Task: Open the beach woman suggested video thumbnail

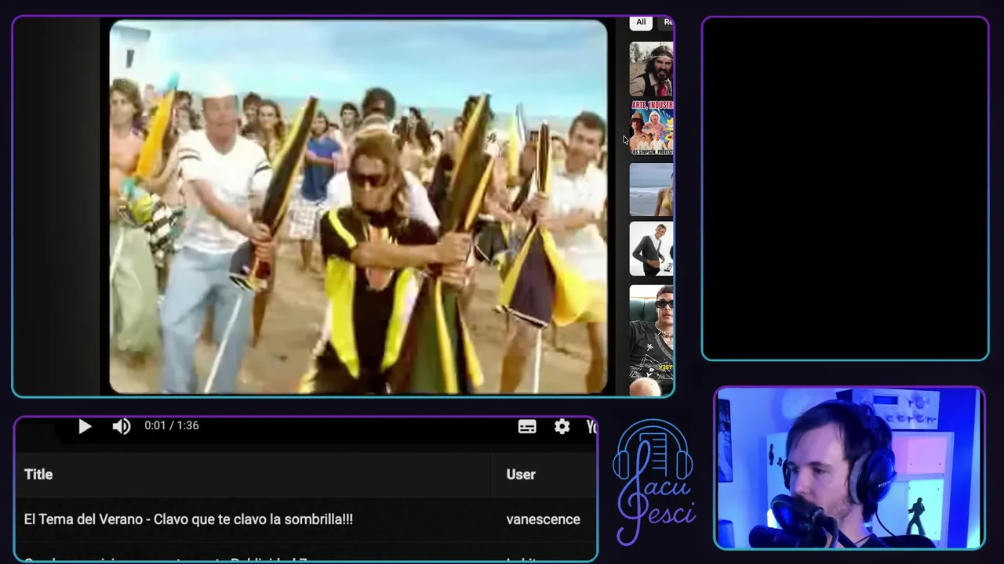Action: click(x=651, y=189)
